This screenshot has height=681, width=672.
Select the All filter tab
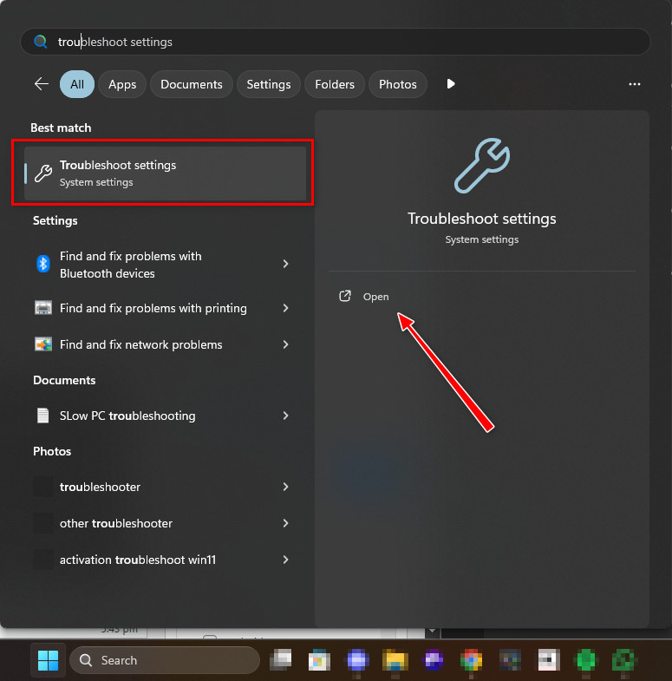77,84
